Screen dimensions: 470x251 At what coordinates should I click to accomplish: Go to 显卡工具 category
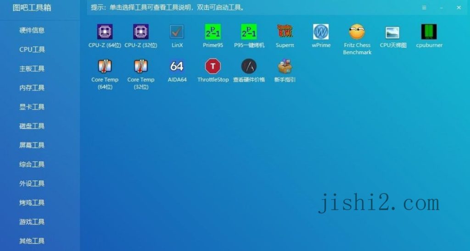[x=32, y=107]
